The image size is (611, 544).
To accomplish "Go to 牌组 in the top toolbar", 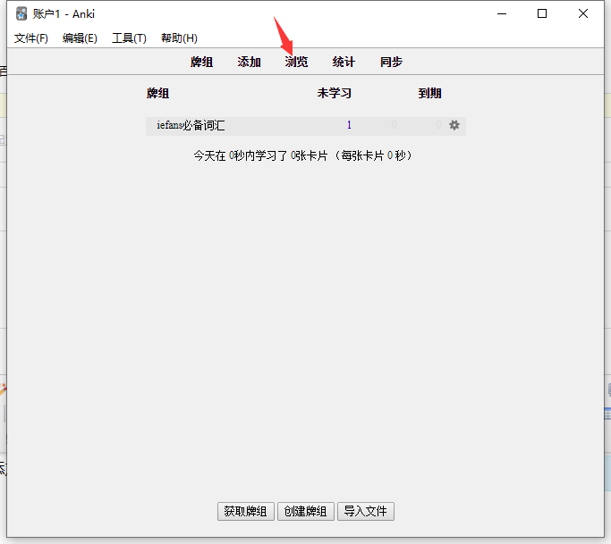I will (x=202, y=63).
